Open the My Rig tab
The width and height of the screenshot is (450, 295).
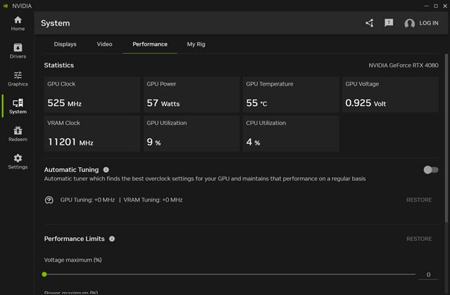[196, 44]
